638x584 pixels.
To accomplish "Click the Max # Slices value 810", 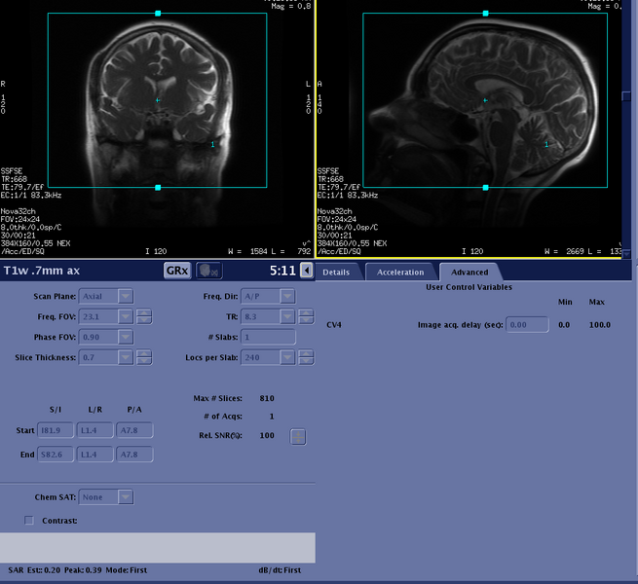I will (267, 398).
